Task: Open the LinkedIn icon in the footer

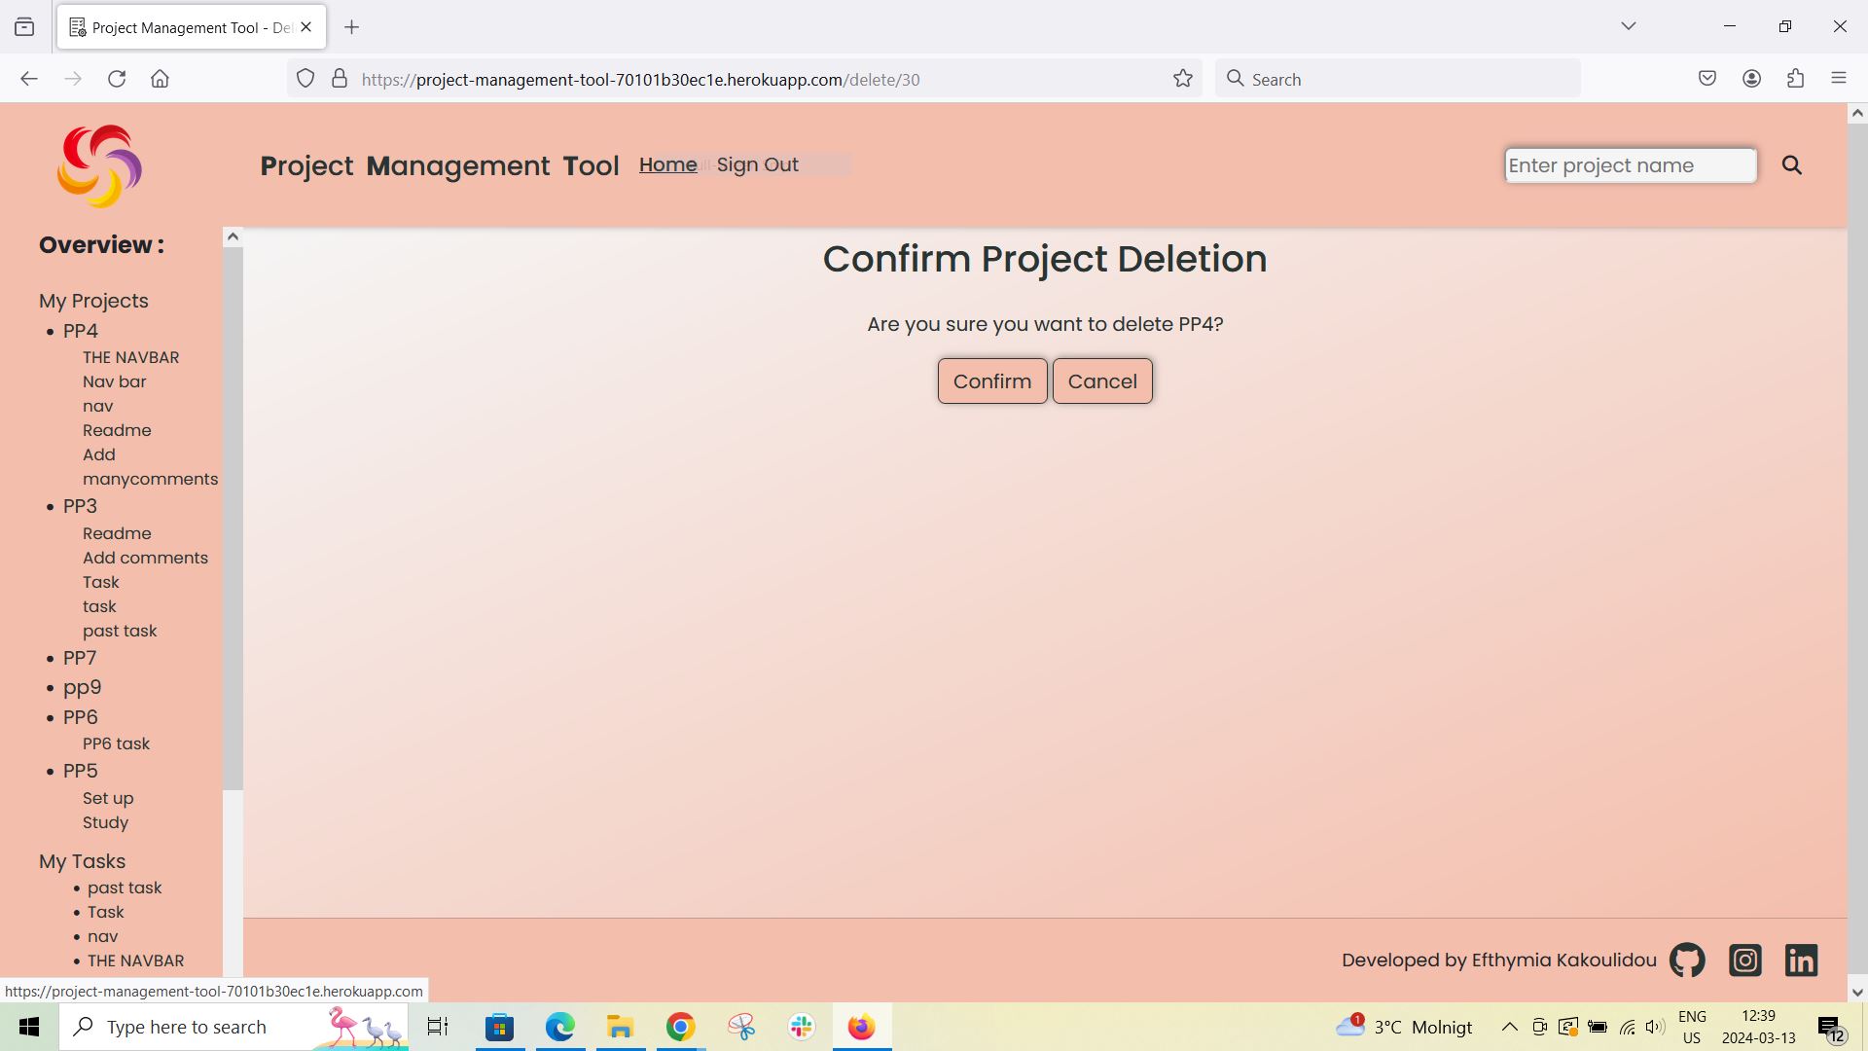Action: point(1801,960)
